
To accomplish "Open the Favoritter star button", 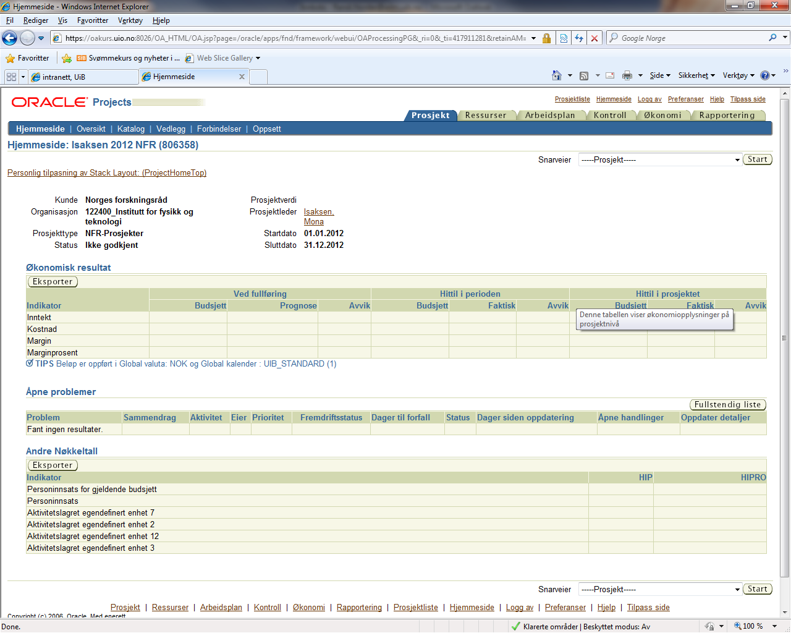I will [27, 58].
